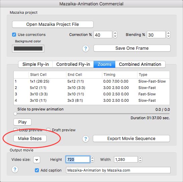Click the Width input field showing 1,280
The height and width of the screenshot is (182, 183).
click(x=126, y=159)
